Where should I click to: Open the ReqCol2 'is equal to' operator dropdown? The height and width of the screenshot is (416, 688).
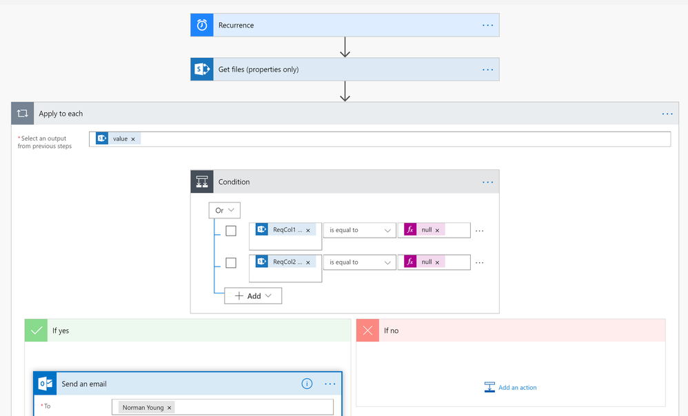pos(359,262)
